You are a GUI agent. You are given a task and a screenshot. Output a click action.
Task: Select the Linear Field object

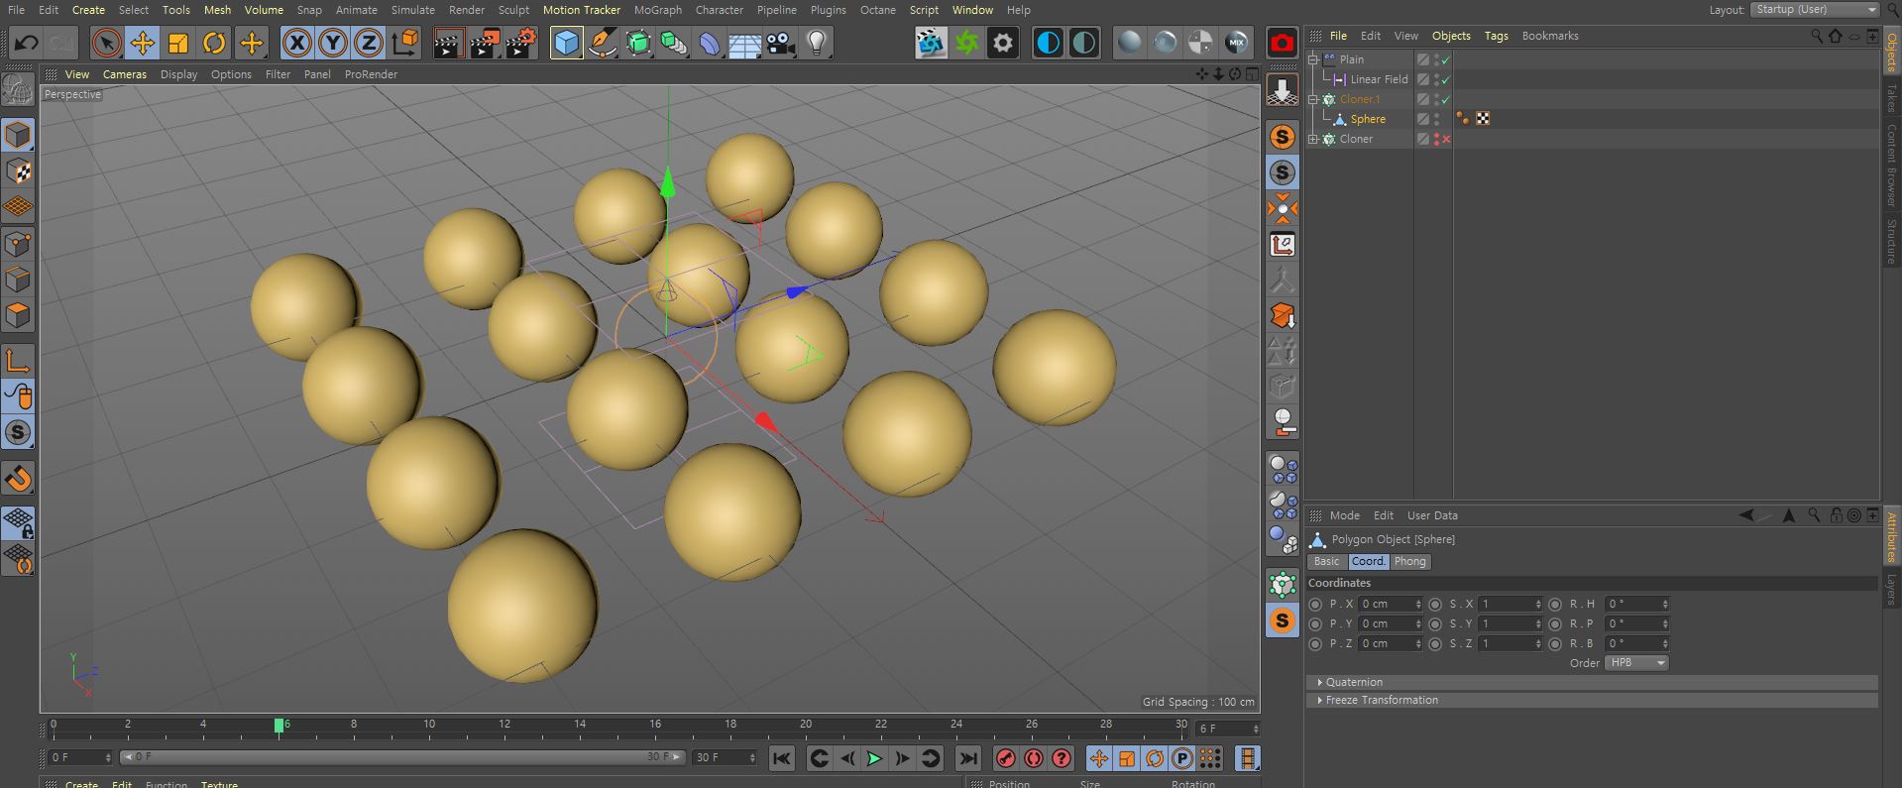tap(1379, 79)
